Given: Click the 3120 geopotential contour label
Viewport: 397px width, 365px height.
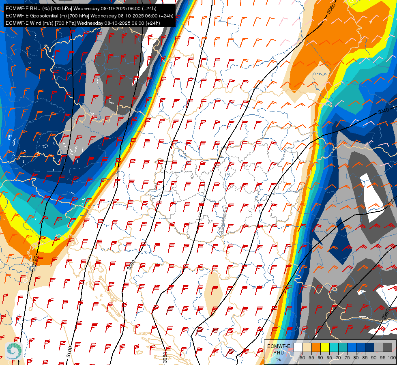Looking at the screenshot, I should (35, 261).
